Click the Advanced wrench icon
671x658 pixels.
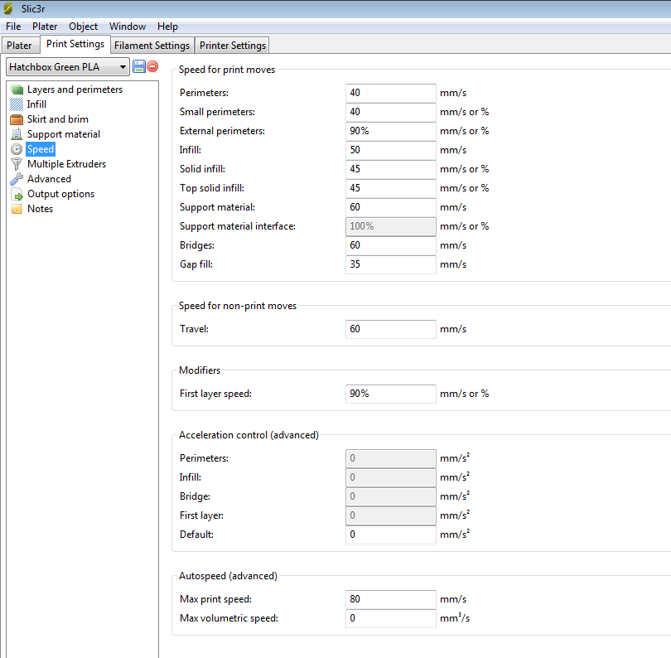point(17,179)
